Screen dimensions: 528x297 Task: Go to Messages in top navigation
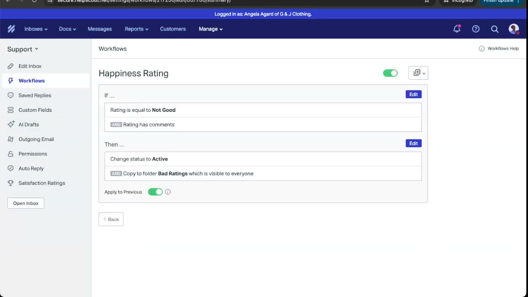(x=100, y=29)
